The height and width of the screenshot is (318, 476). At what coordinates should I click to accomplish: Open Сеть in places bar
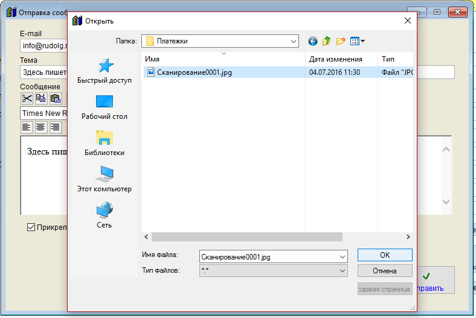(x=105, y=215)
